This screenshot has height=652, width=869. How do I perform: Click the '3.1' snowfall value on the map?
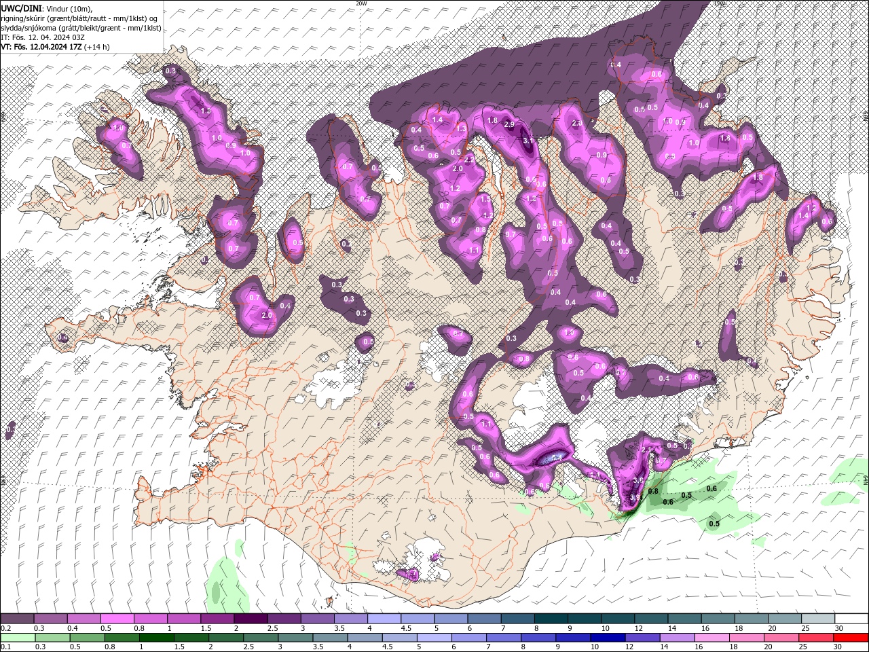528,141
